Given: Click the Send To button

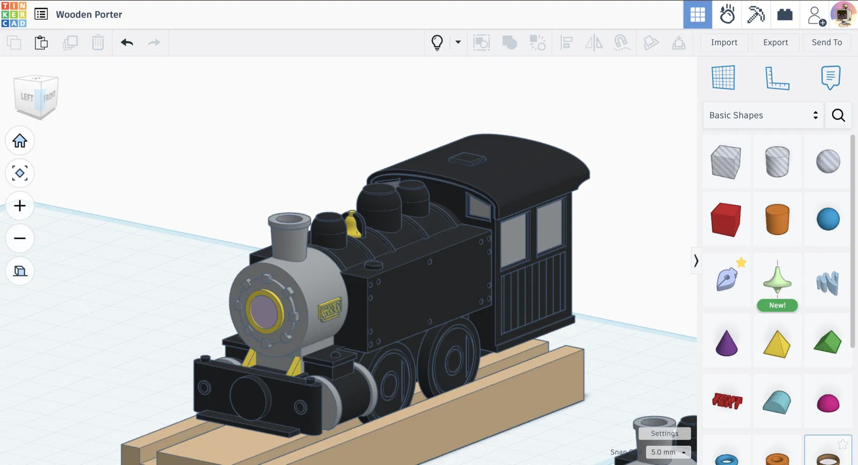Looking at the screenshot, I should tap(827, 42).
